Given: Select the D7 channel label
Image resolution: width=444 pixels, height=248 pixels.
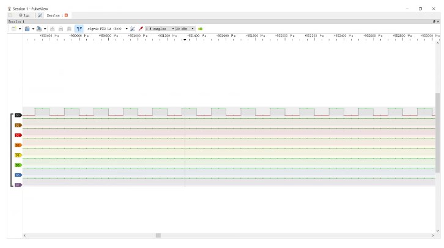Looking at the screenshot, I should pos(18,185).
